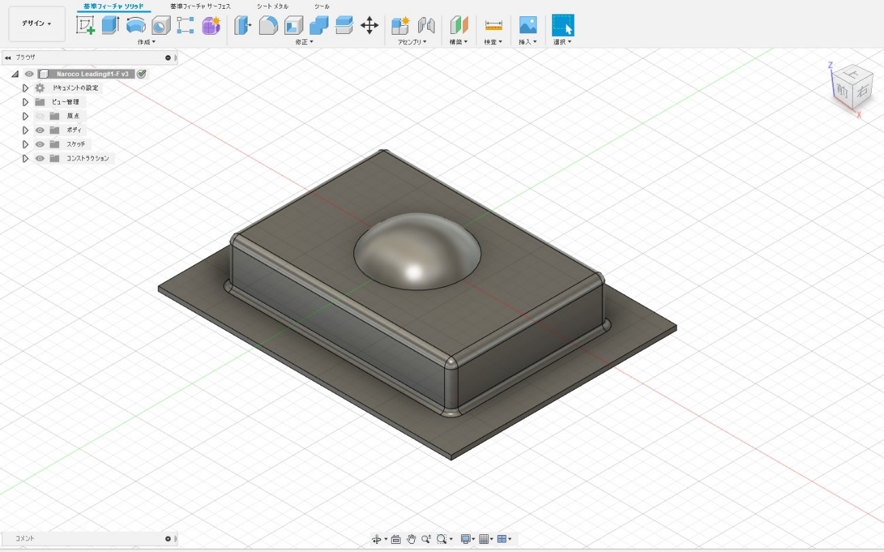The width and height of the screenshot is (884, 552).
Task: Open the デザイン workspace selector
Action: (36, 23)
